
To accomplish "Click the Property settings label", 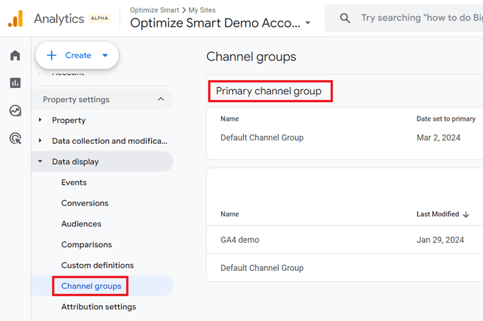I will tap(76, 100).
